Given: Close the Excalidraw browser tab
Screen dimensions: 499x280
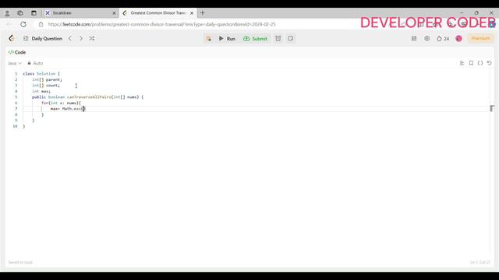Looking at the screenshot, I should [x=115, y=13].
